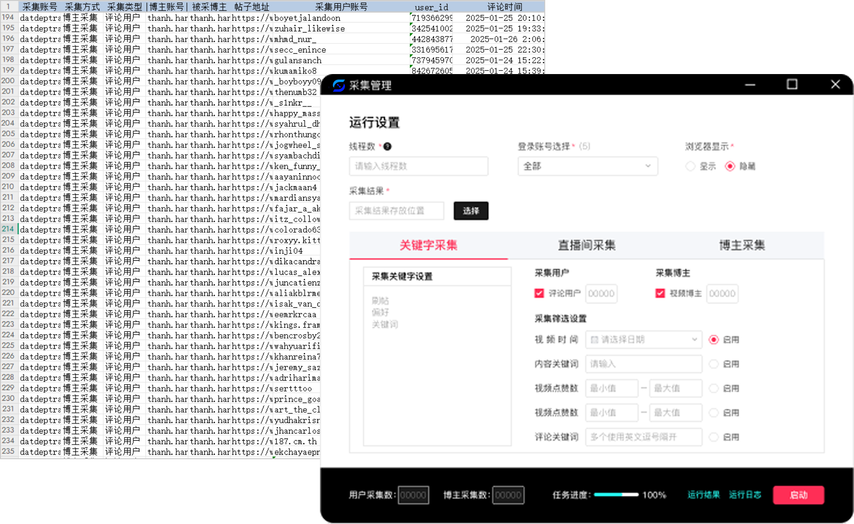Enable the 内容关键词 filter radio button
This screenshot has height=524, width=854.
click(714, 364)
